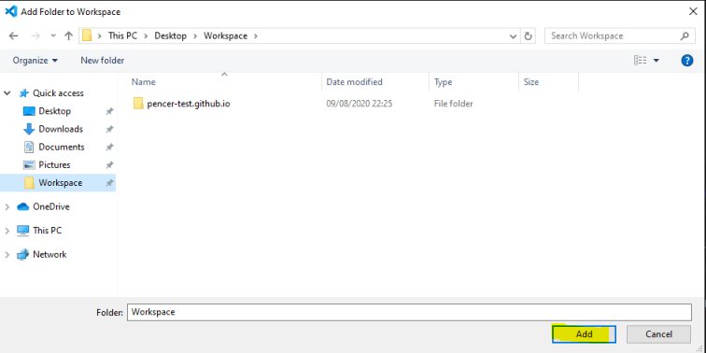This screenshot has height=353, width=706.
Task: Open help with the question mark icon
Action: [687, 61]
